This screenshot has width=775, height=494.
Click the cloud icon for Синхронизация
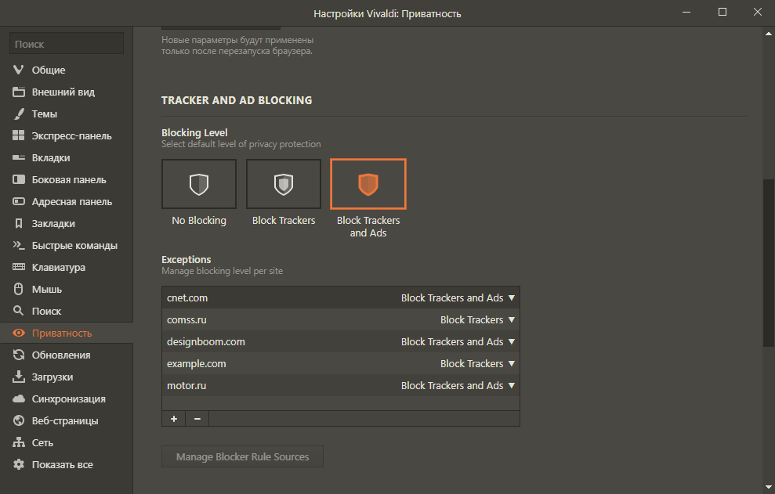point(19,399)
